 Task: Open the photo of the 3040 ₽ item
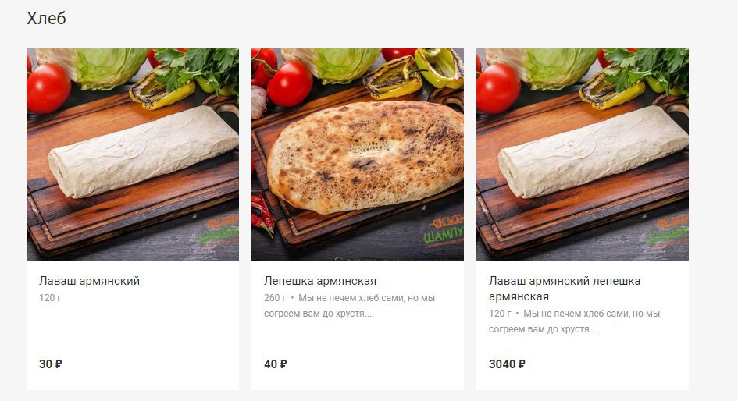pyautogui.click(x=583, y=154)
